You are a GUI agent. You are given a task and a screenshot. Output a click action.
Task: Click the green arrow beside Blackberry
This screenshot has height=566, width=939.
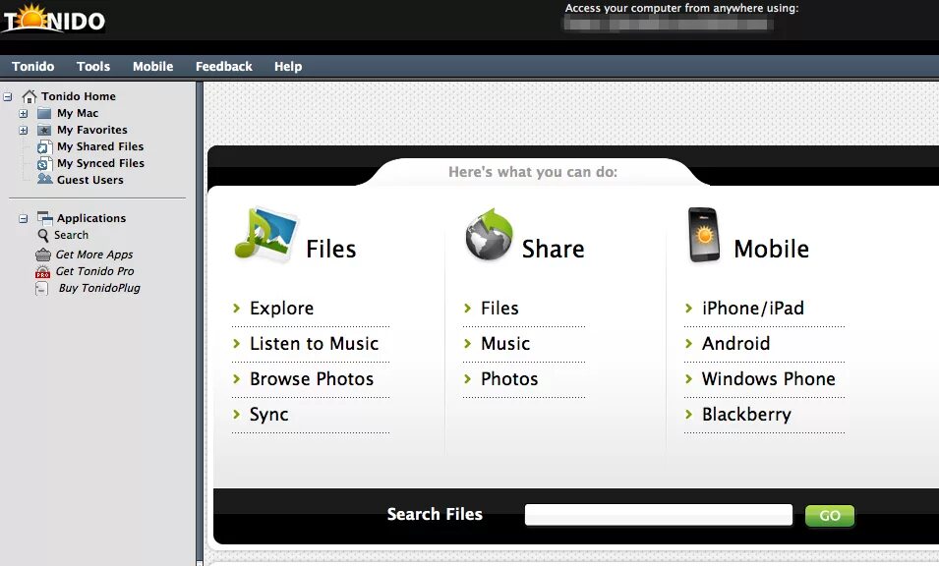point(688,414)
